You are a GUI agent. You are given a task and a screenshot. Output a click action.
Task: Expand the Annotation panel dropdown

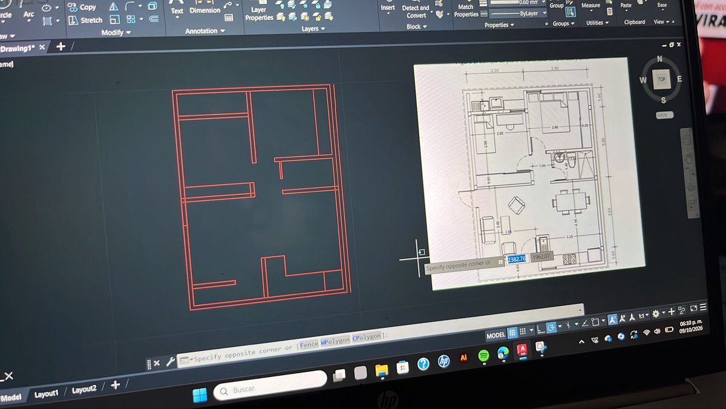[x=205, y=31]
